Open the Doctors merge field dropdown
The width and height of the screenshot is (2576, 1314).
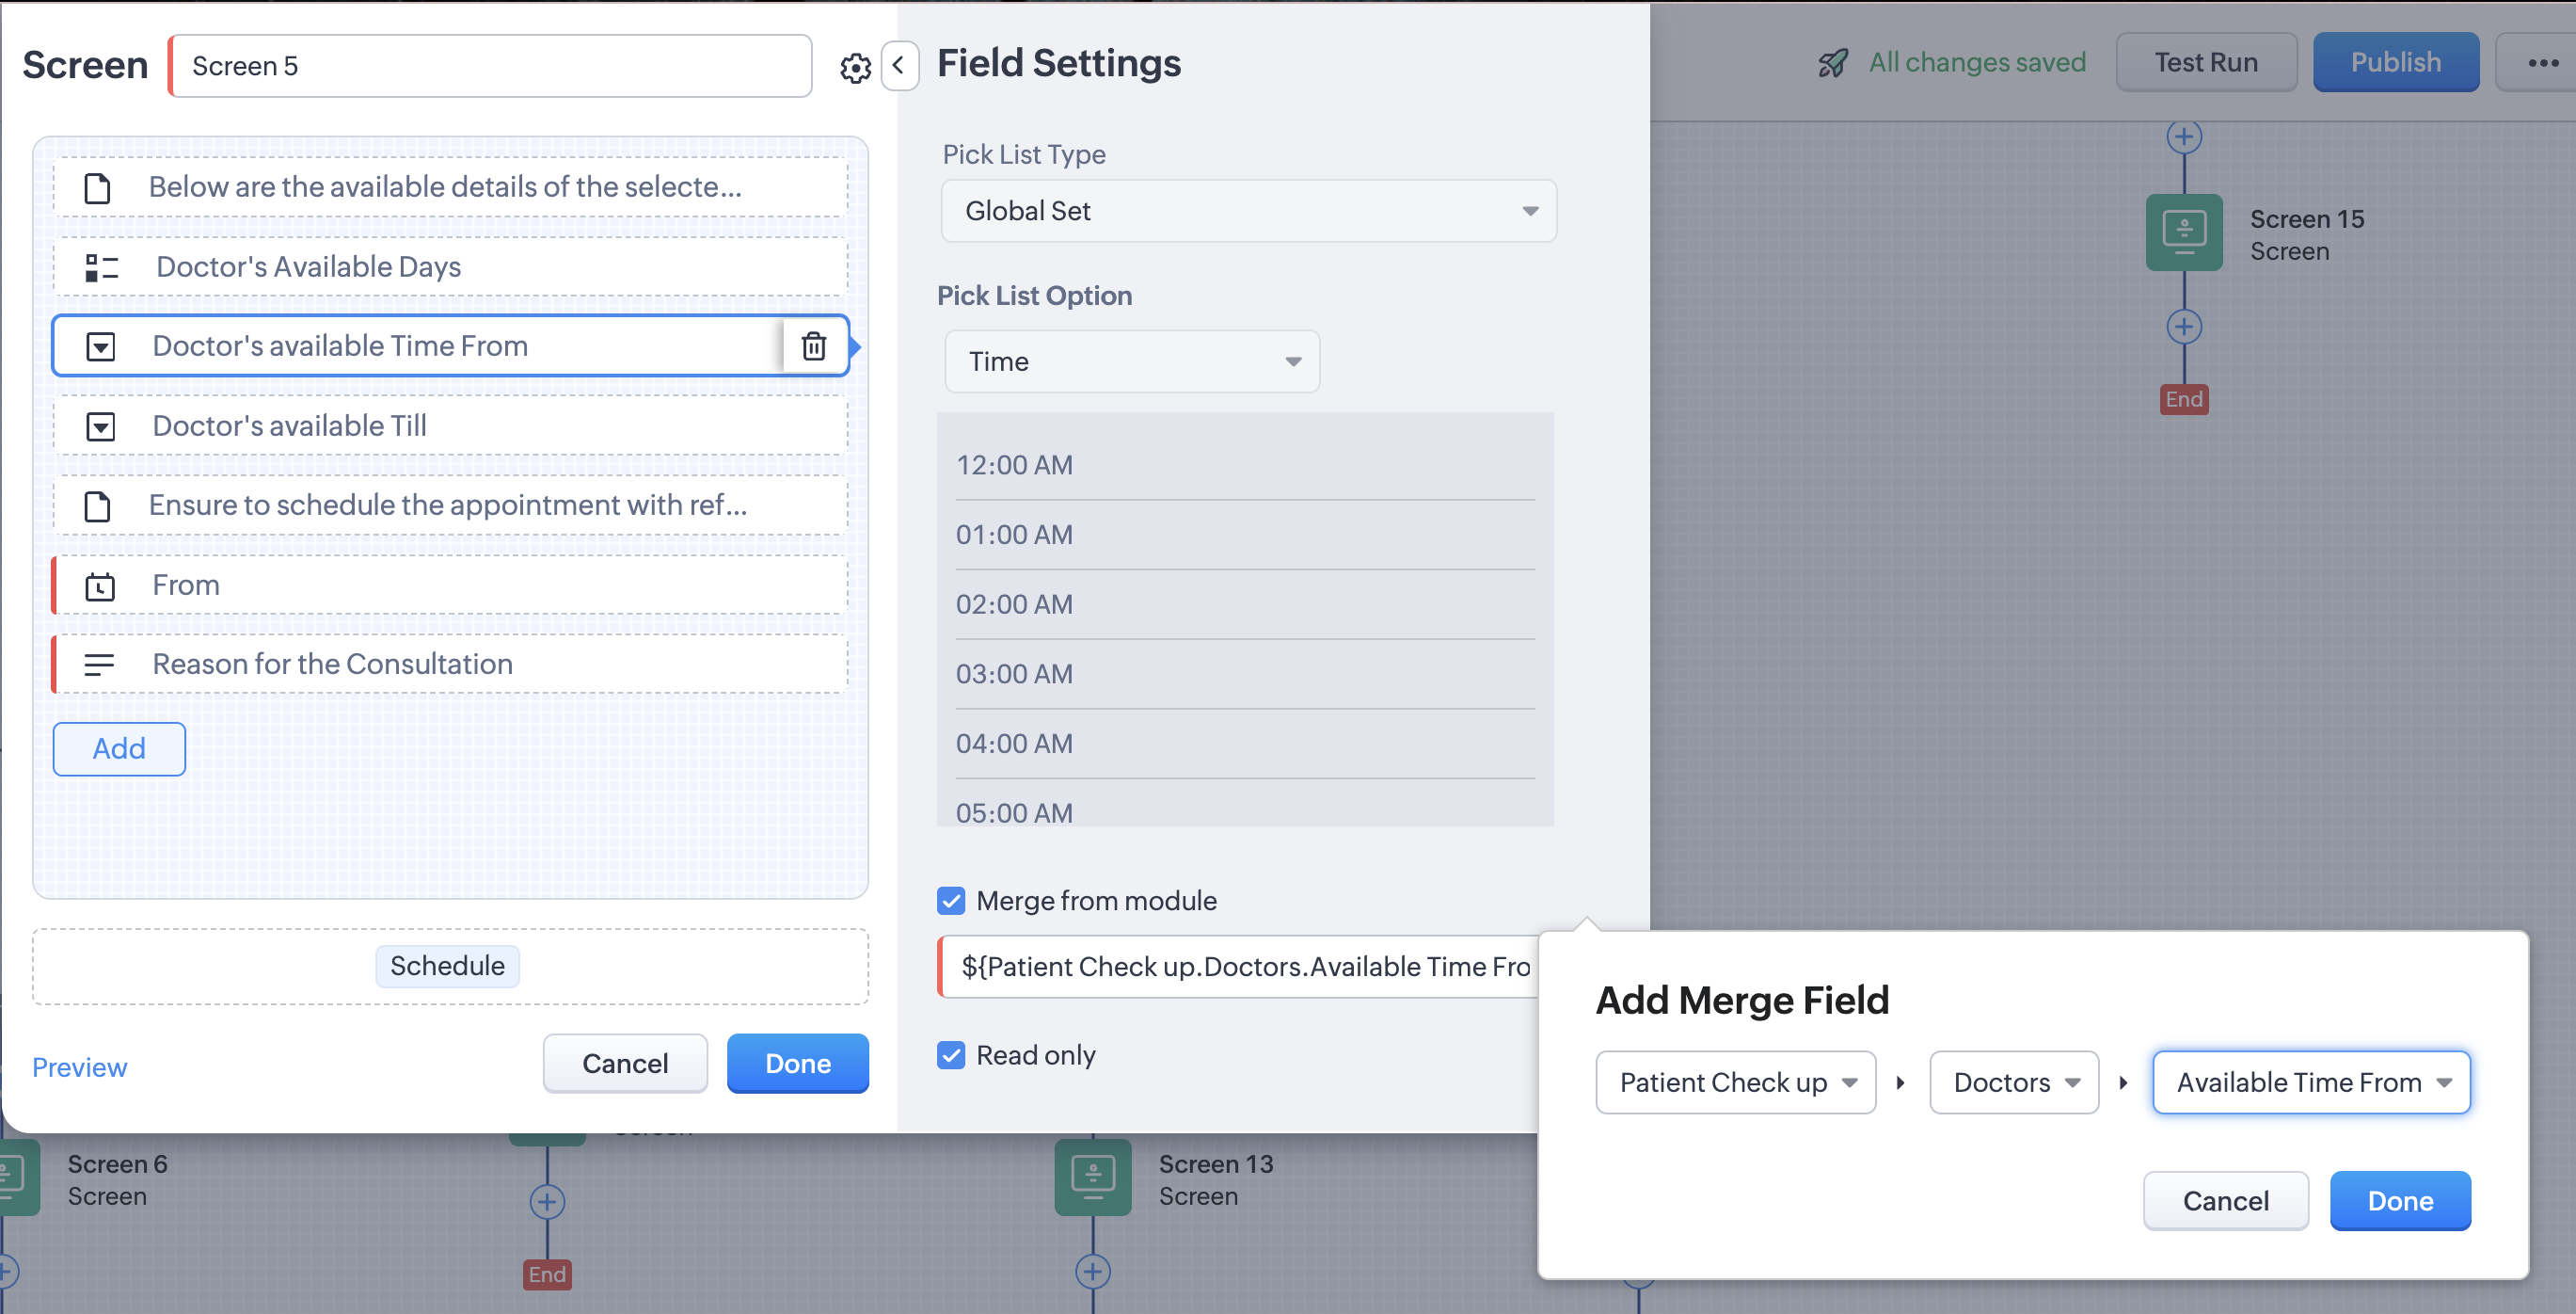tap(2013, 1082)
